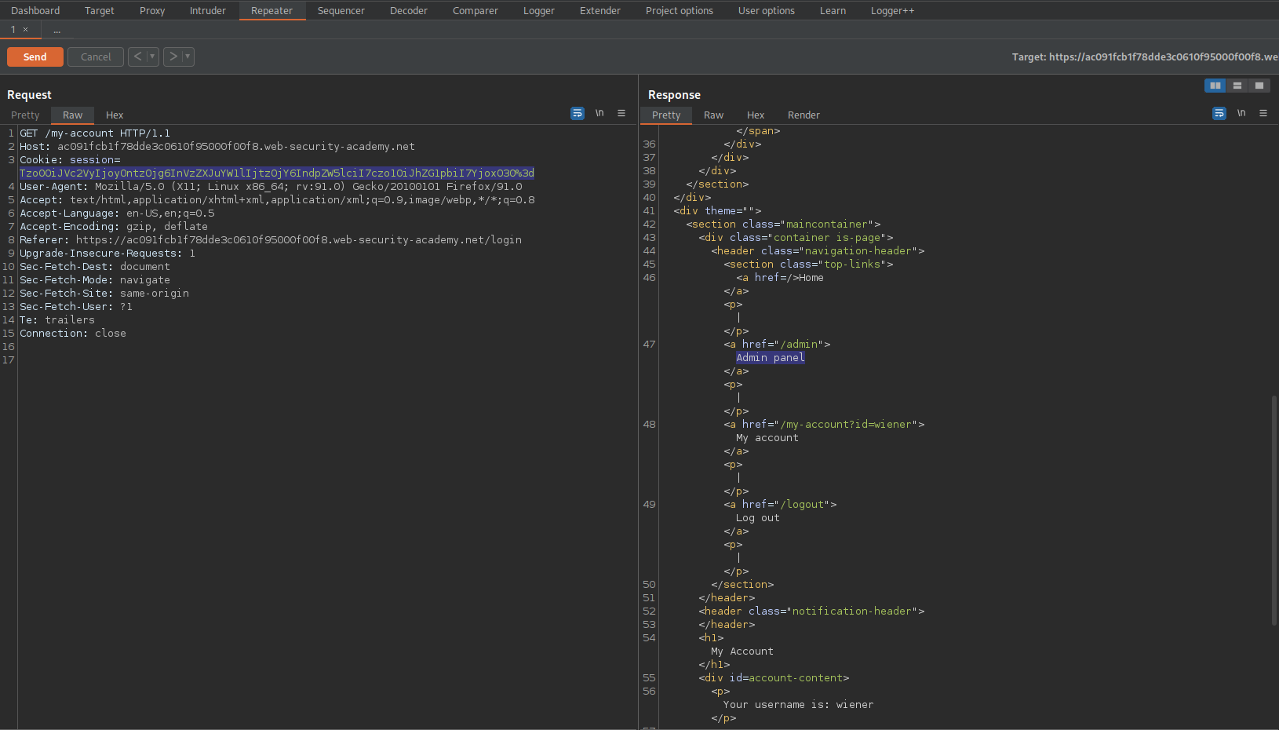
Task: Open the Comparer tab
Action: [x=476, y=10]
